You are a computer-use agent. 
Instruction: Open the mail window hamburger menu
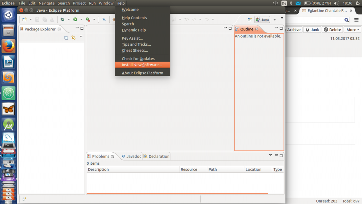coord(356,20)
